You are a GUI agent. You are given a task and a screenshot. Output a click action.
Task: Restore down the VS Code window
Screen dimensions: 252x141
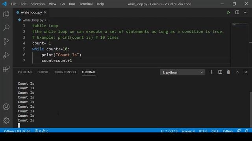coord(234,4)
